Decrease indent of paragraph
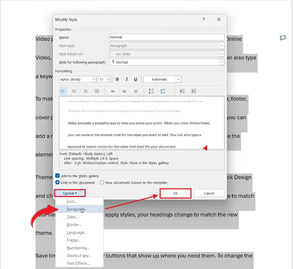 click(182, 91)
